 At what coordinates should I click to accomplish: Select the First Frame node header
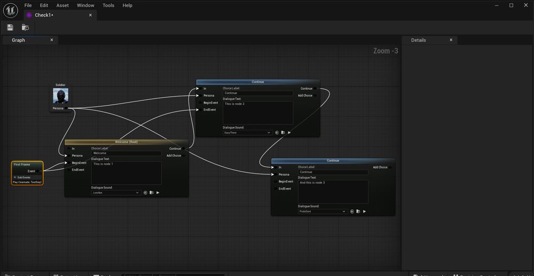(x=27, y=165)
